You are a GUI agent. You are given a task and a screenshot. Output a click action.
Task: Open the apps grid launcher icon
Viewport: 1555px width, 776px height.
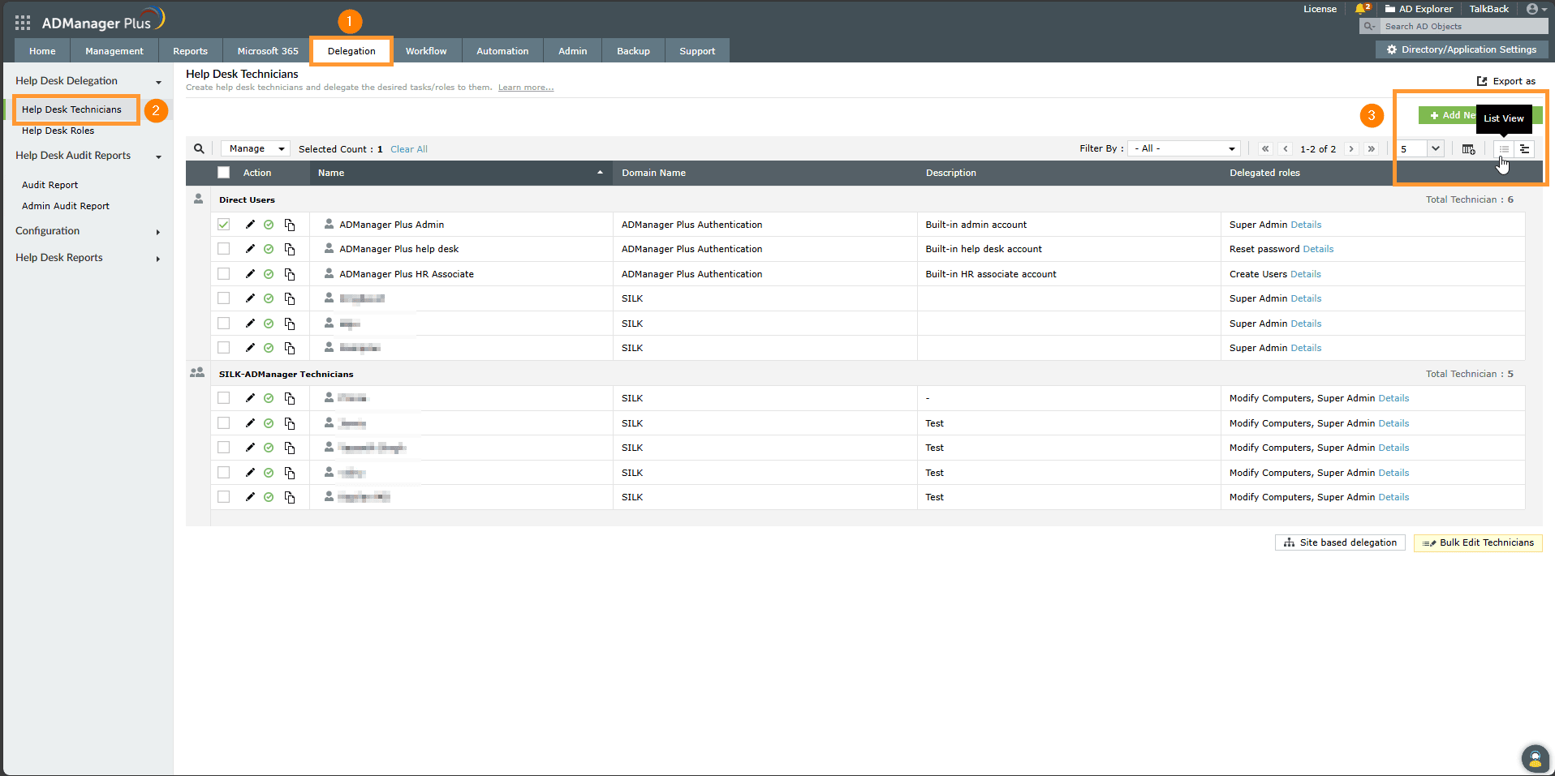[23, 23]
